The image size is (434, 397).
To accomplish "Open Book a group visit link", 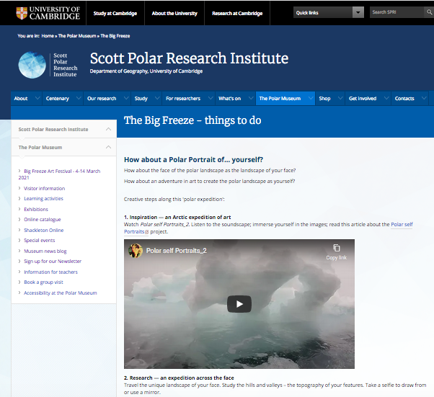I will coord(43,282).
